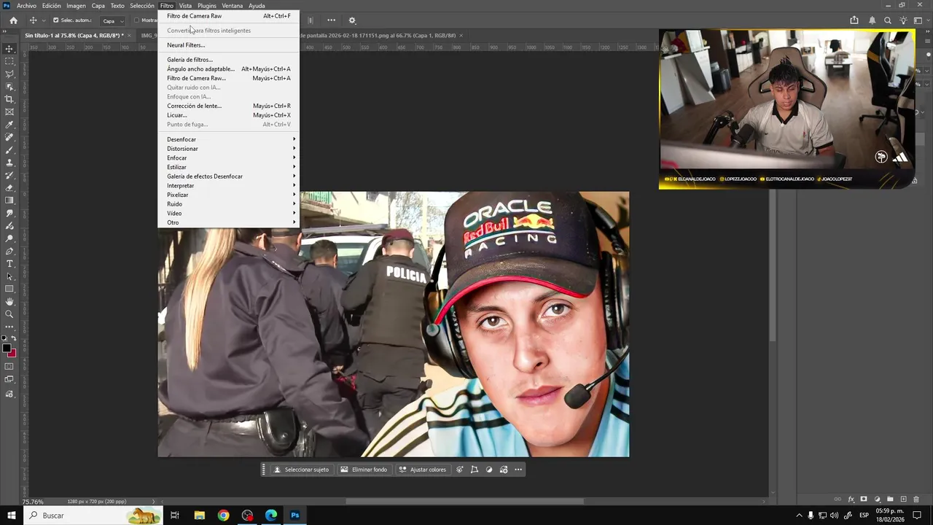Choose Licuar... from the Filtro menu
The width and height of the screenshot is (933, 525).
[229, 115]
